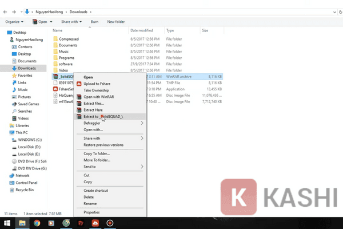Expand the Defraggler submenu arrow

(x=142, y=123)
